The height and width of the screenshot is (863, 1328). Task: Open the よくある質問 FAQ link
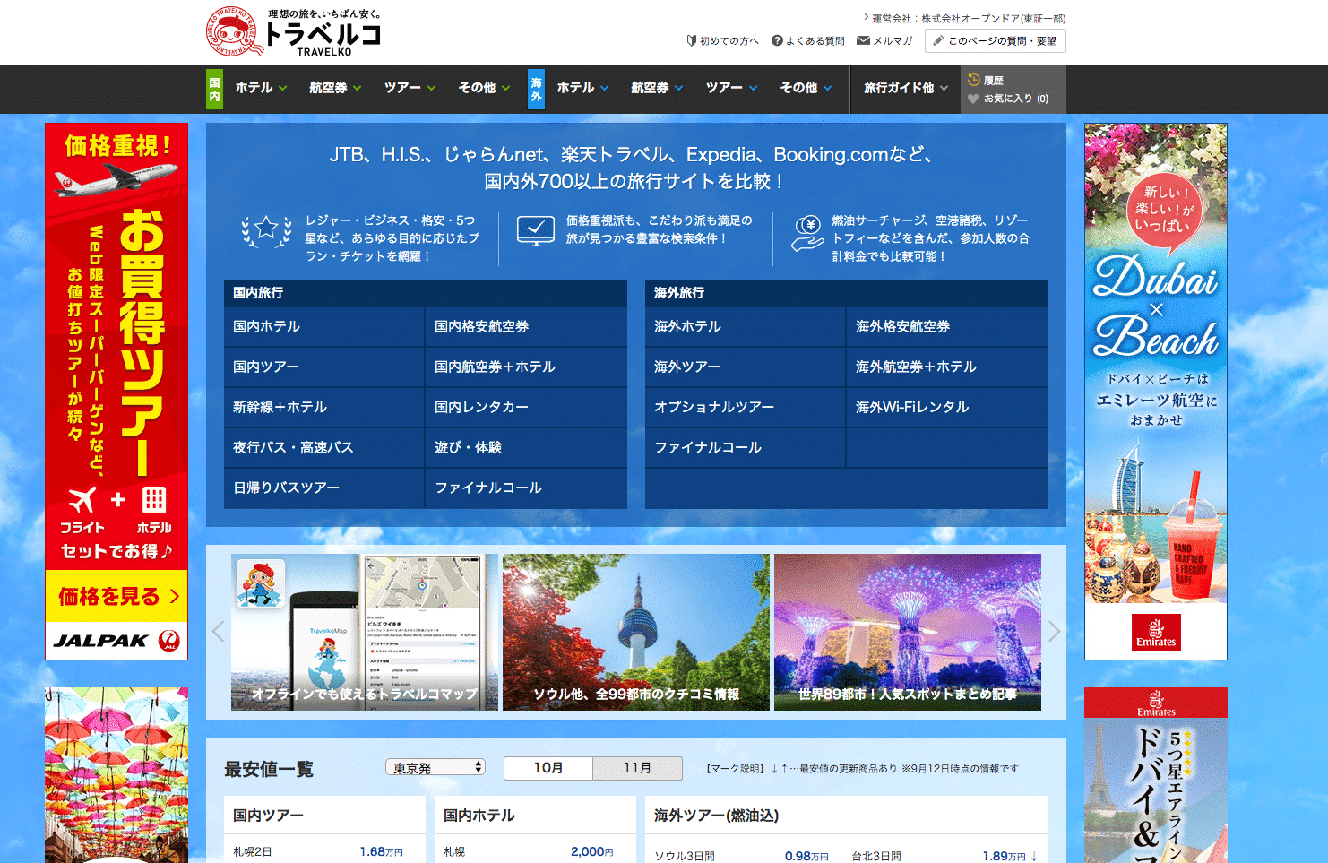808,41
